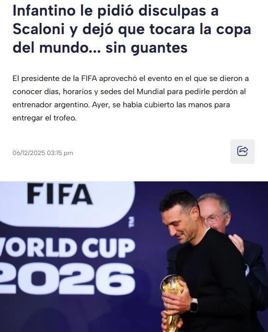
Task: Click the trademark symbol beside the FIFA logo
Action: coord(132,222)
